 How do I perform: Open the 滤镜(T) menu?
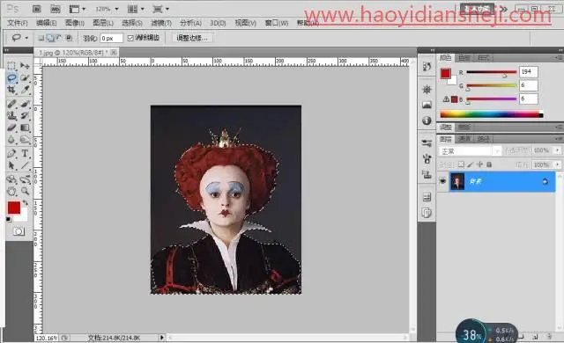pyautogui.click(x=161, y=23)
